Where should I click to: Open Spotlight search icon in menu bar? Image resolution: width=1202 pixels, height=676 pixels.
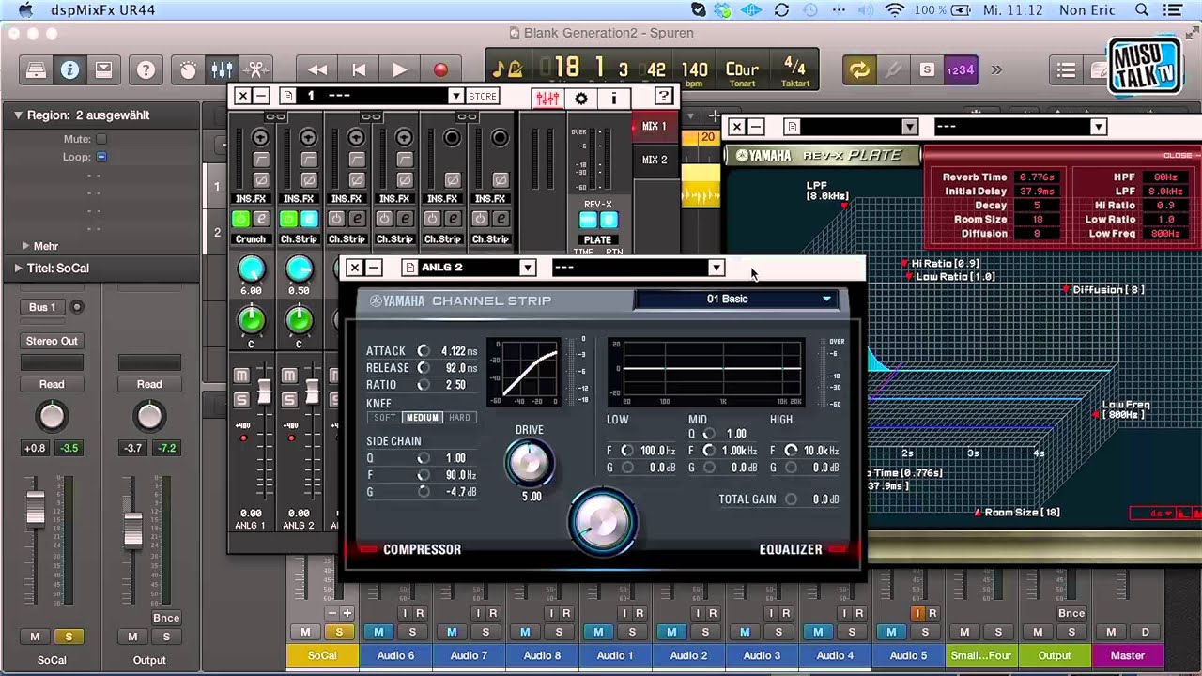tap(1142, 10)
